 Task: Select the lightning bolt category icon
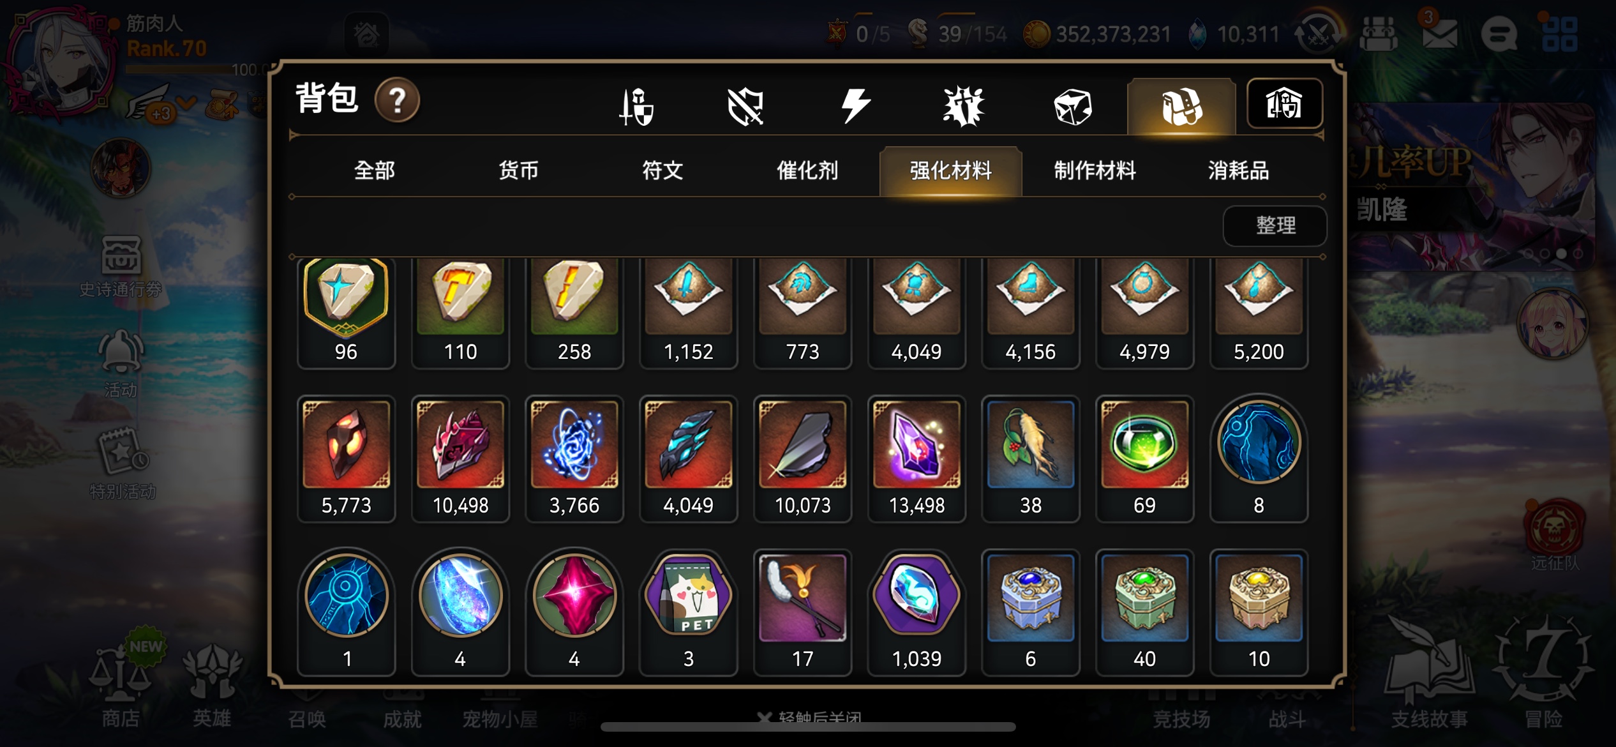coord(855,105)
